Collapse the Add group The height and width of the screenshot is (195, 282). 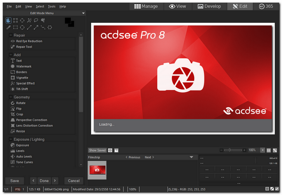click(11, 55)
